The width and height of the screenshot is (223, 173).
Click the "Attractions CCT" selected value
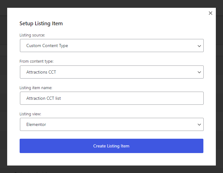point(41,72)
